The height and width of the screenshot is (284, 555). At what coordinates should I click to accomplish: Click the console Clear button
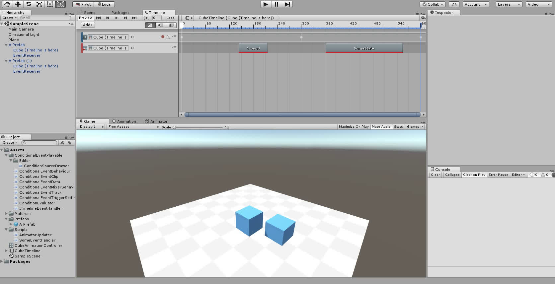[x=435, y=175]
